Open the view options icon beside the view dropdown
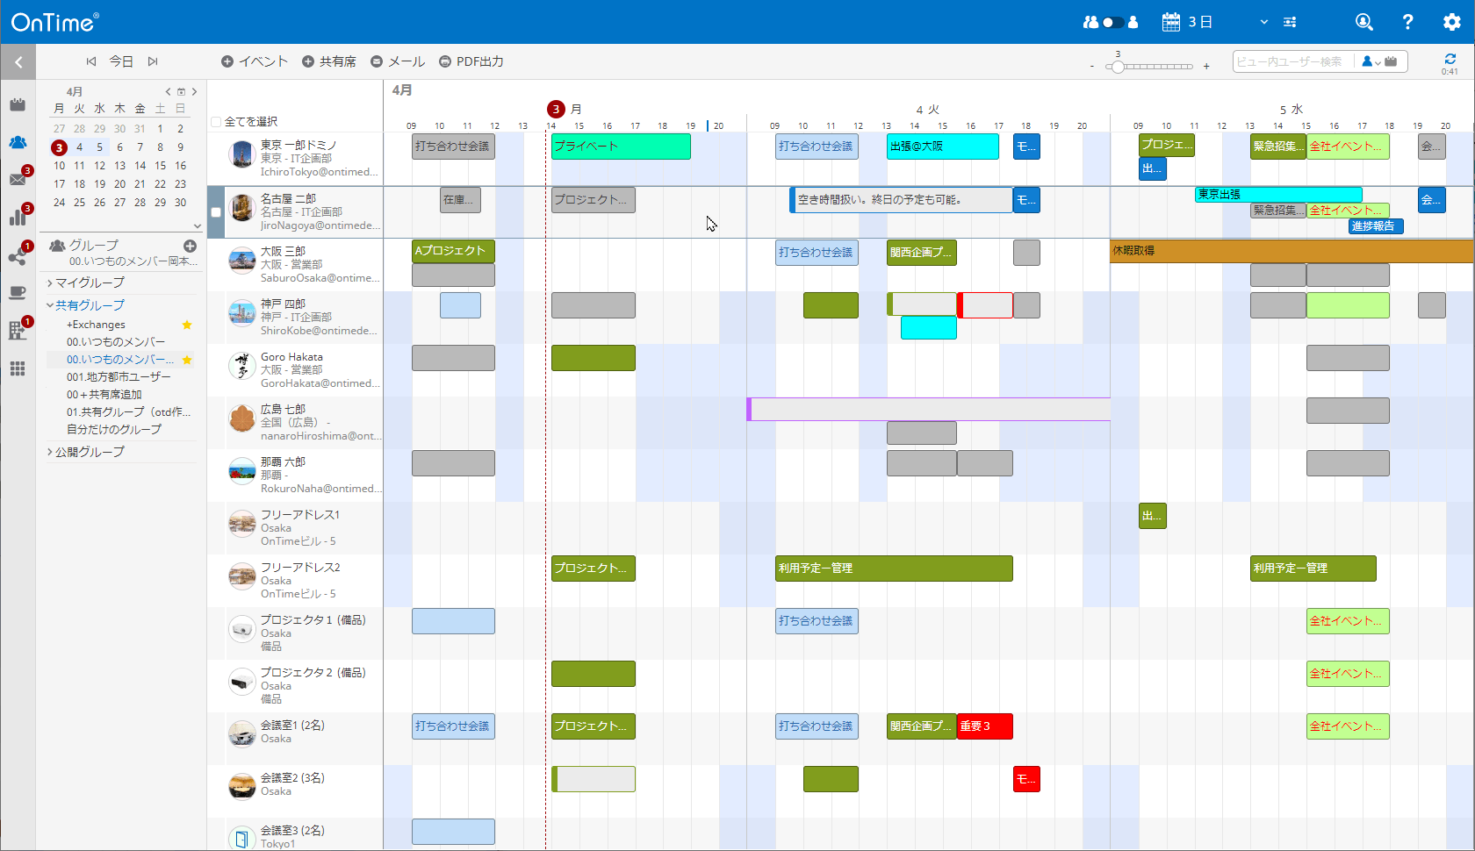 [1290, 22]
